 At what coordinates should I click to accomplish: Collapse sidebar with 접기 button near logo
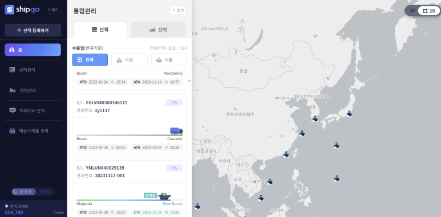[x=54, y=10]
